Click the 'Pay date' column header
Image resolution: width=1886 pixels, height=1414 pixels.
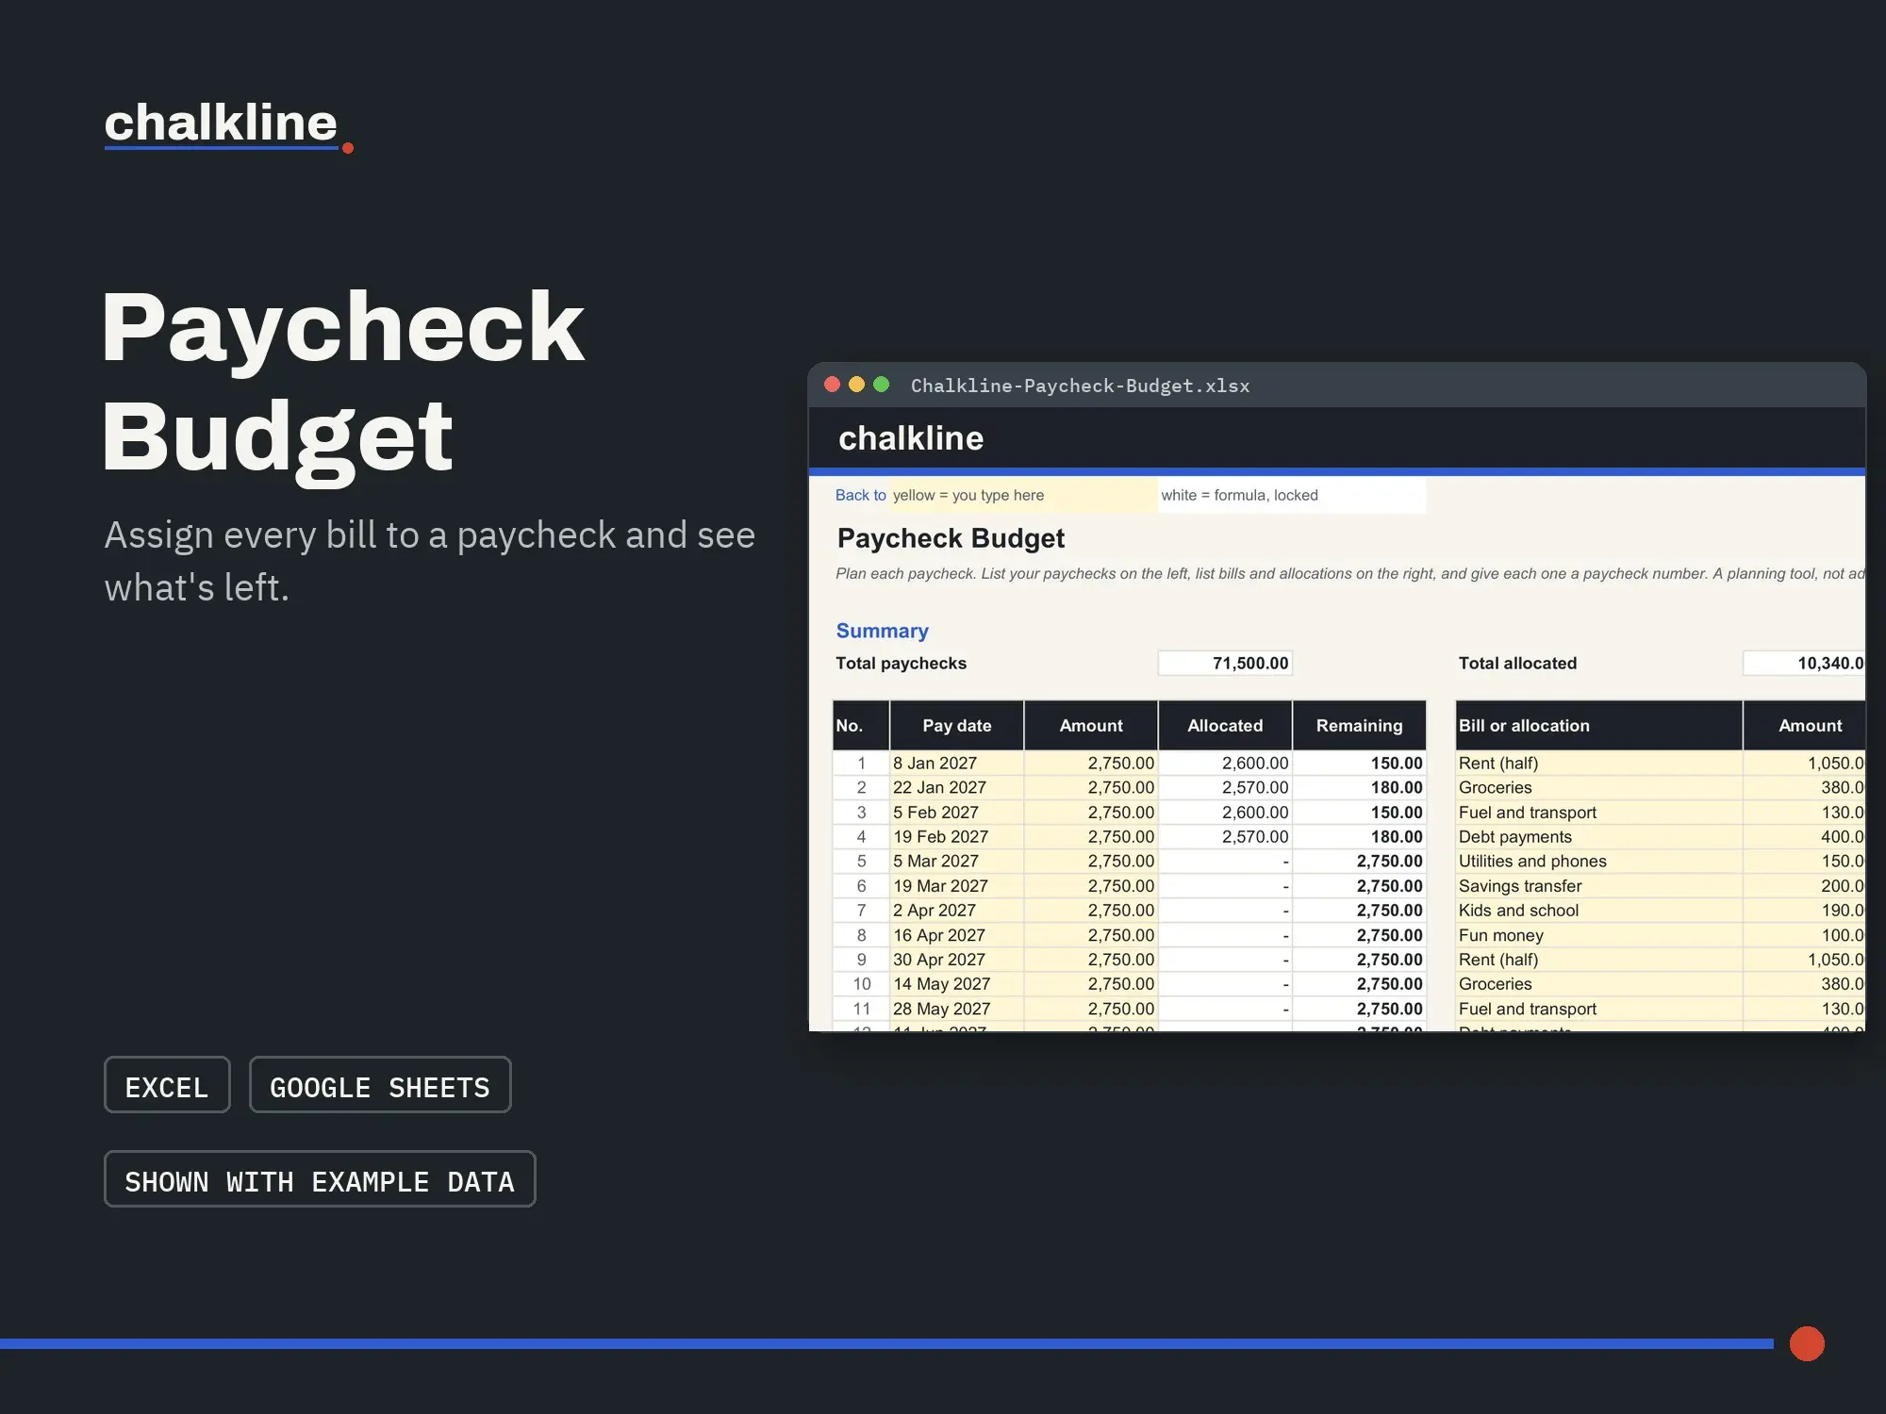click(x=956, y=725)
